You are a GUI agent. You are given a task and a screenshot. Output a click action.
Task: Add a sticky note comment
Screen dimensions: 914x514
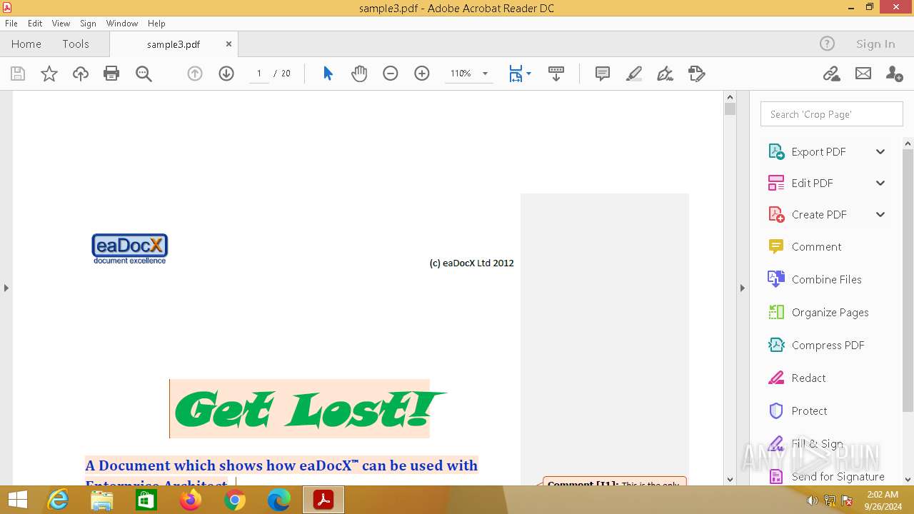603,74
